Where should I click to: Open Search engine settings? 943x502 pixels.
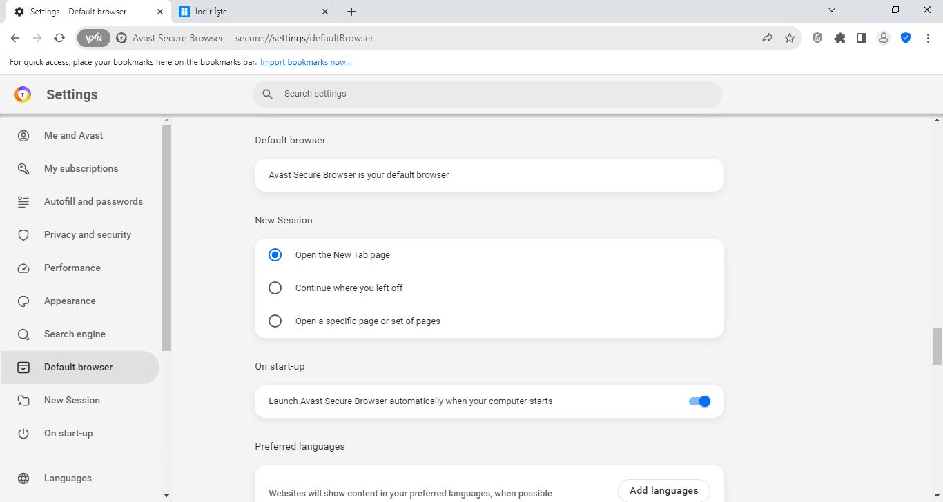(75, 334)
